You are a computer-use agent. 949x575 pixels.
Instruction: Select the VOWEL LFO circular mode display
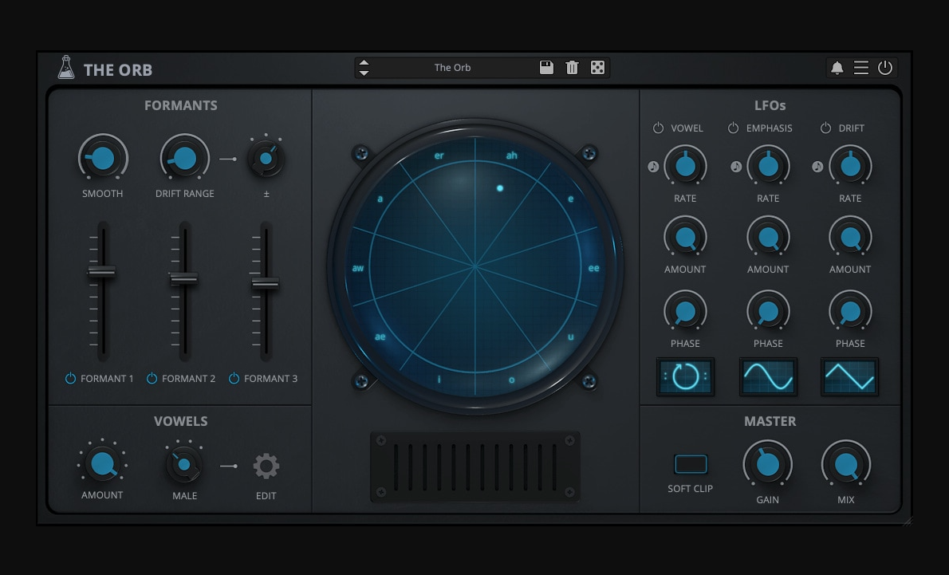(x=685, y=376)
